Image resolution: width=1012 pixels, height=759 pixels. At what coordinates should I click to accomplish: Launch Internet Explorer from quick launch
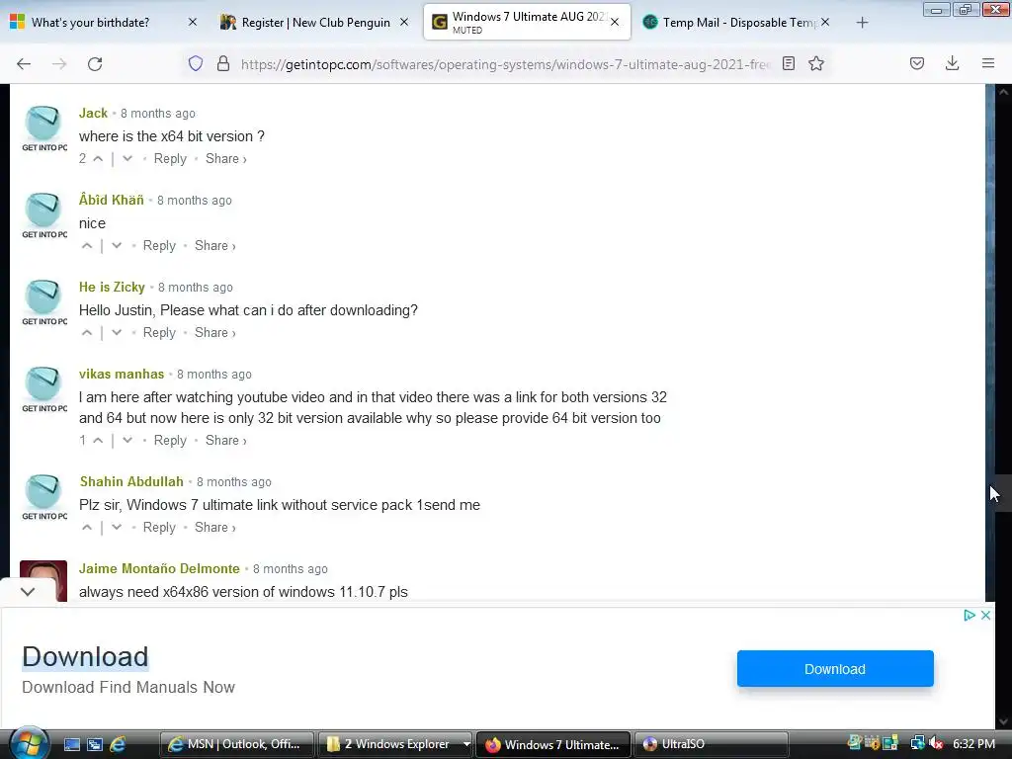[118, 744]
